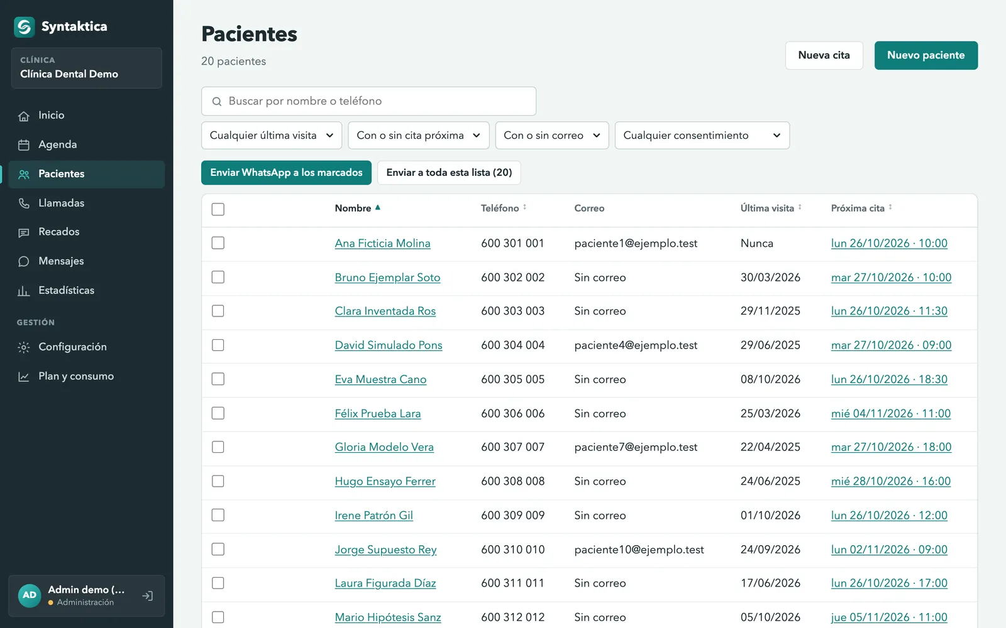The image size is (1006, 628).
Task: Click the Inicio home icon
Action: pos(24,116)
